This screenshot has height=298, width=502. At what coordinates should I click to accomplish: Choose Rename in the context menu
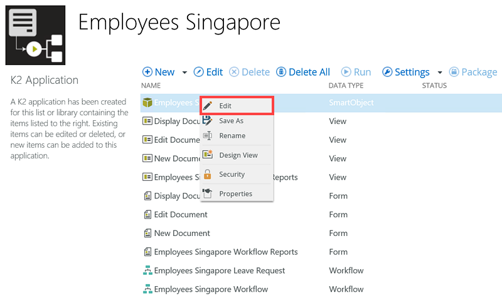click(237, 136)
